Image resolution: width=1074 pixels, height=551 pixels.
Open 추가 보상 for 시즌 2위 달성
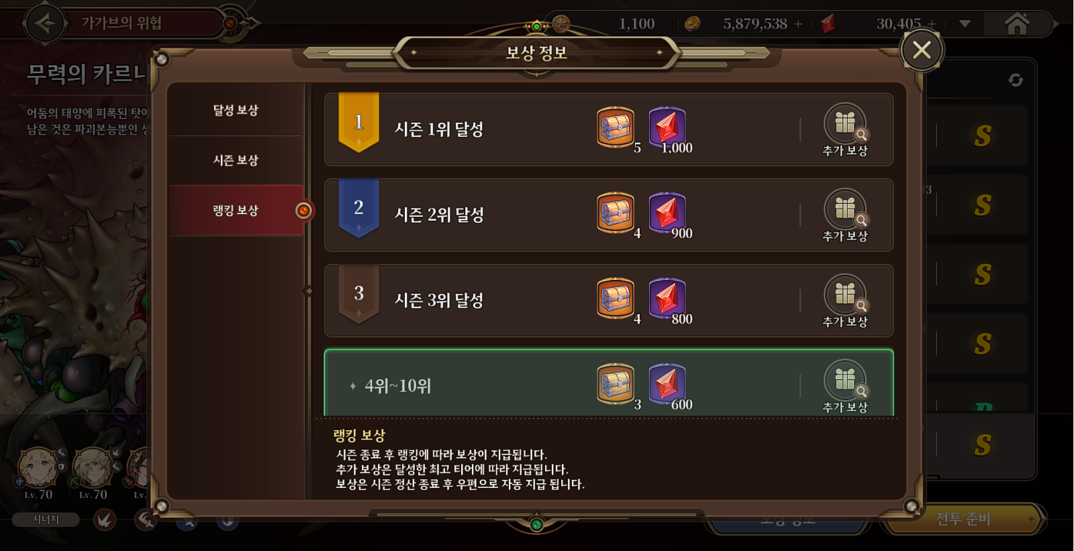pos(845,215)
